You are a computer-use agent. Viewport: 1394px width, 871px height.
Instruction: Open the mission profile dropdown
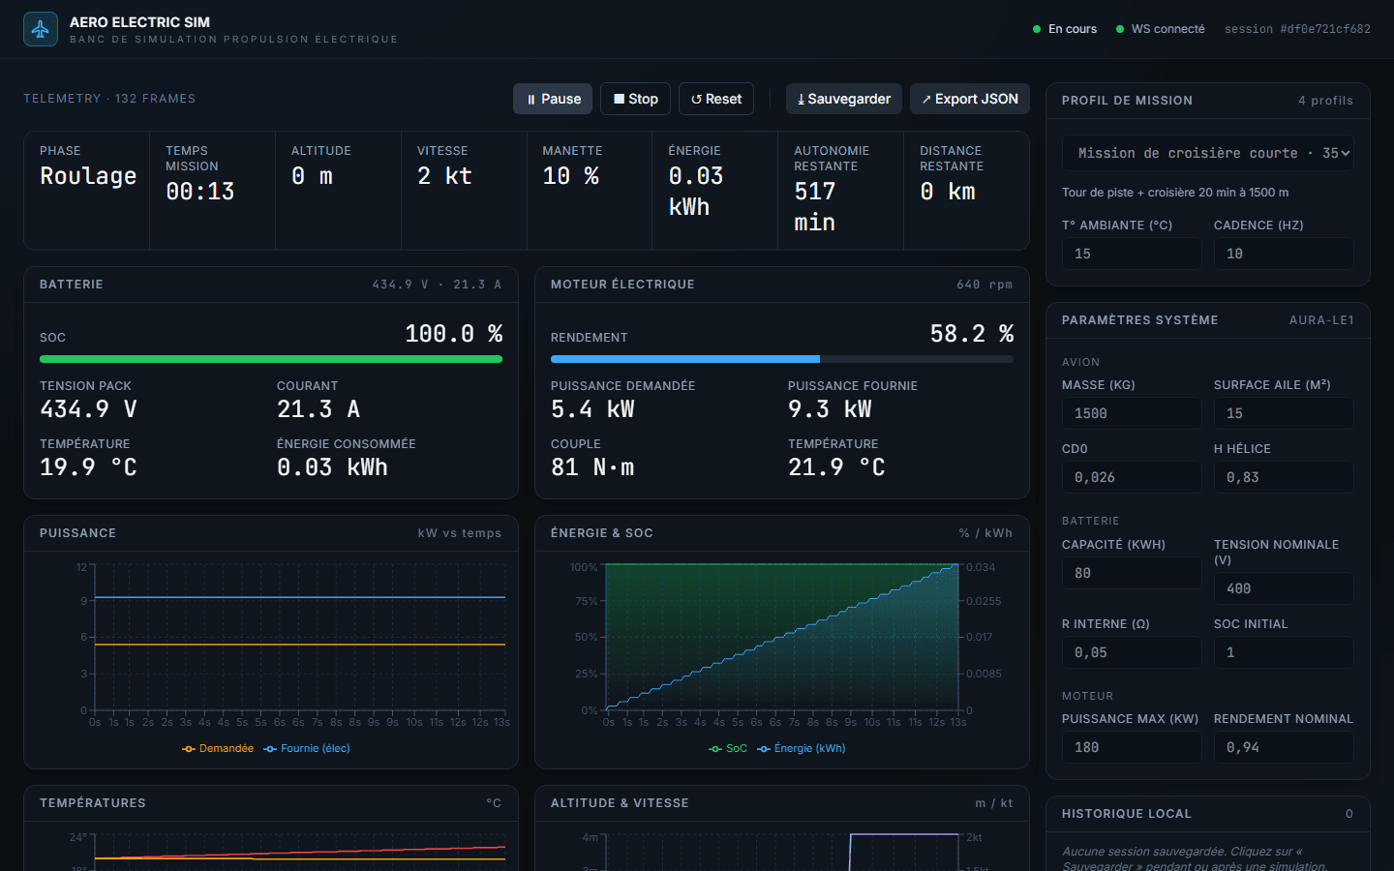pos(1208,153)
